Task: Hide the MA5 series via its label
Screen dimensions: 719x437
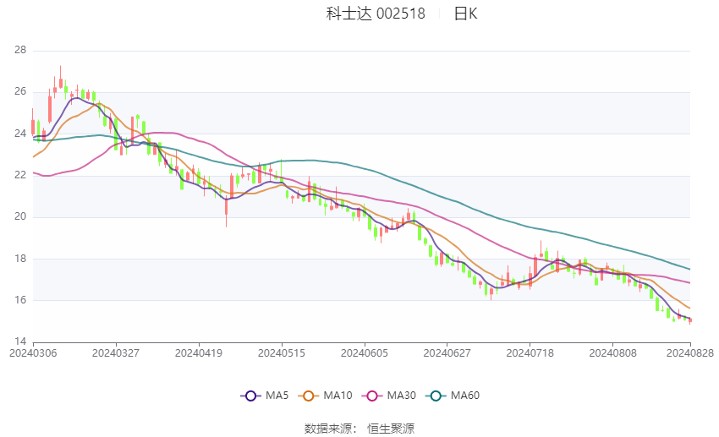Action: (277, 396)
